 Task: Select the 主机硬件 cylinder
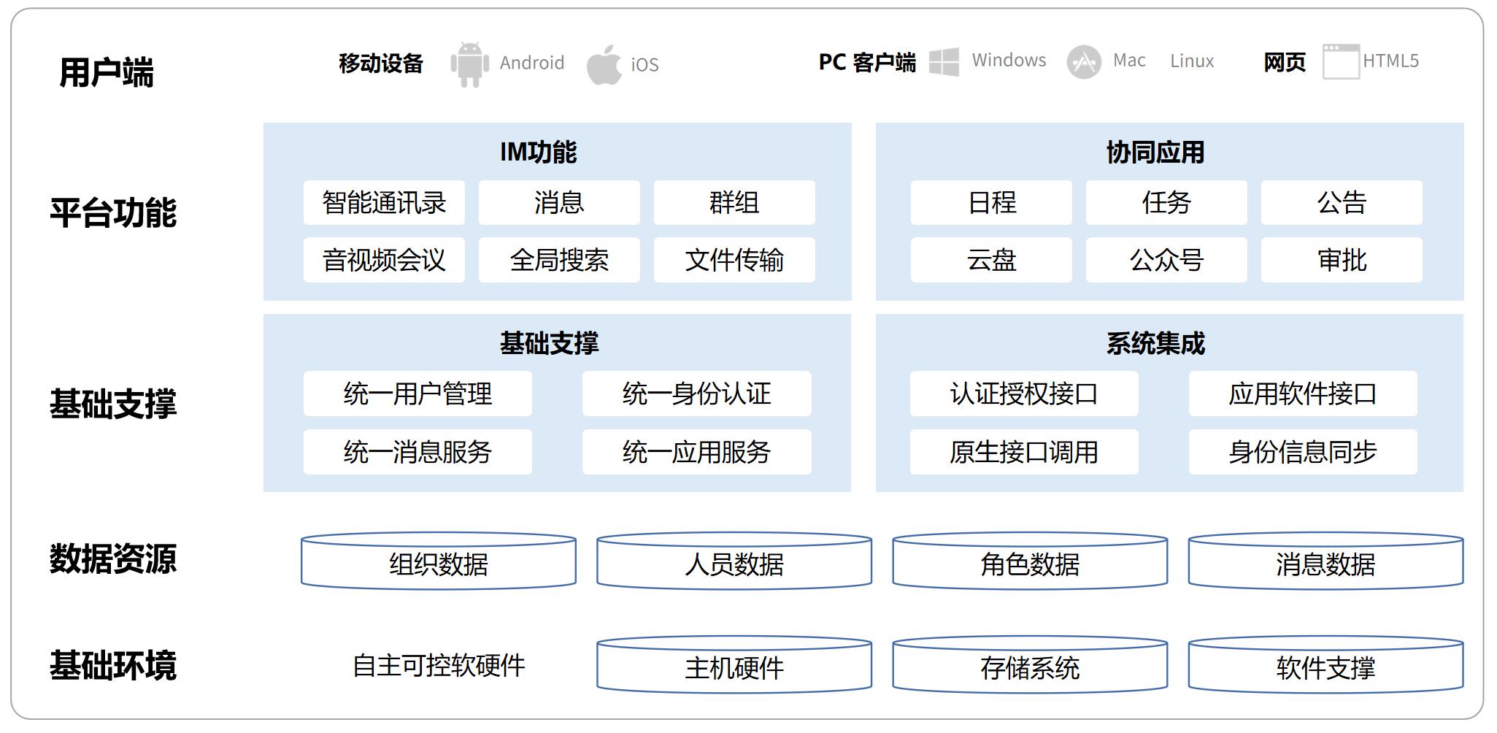734,664
